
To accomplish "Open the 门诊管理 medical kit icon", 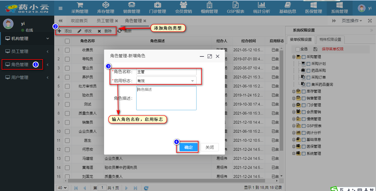I will pos(157,5).
